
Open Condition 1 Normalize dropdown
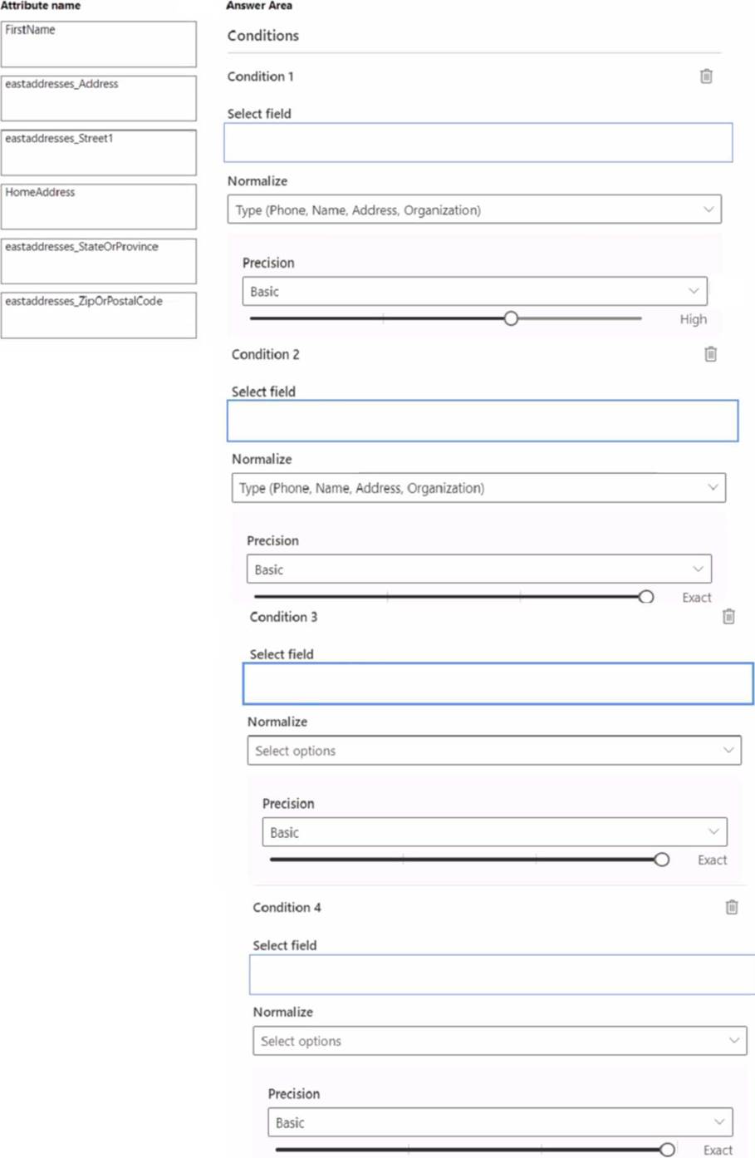[x=474, y=209]
